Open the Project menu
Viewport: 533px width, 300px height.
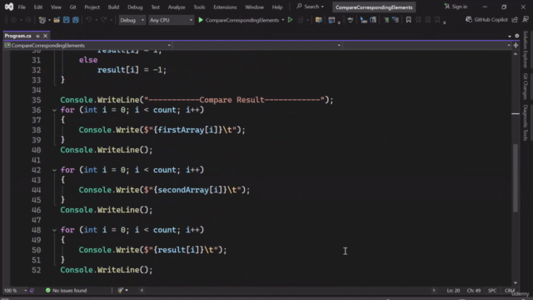click(x=92, y=7)
